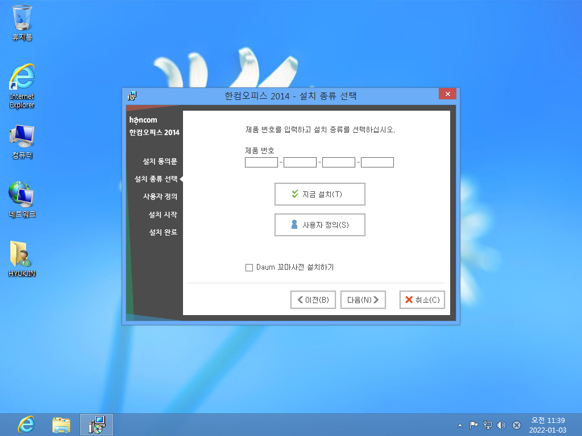
Task: Proceed with 다음(N) button
Action: coord(363,300)
